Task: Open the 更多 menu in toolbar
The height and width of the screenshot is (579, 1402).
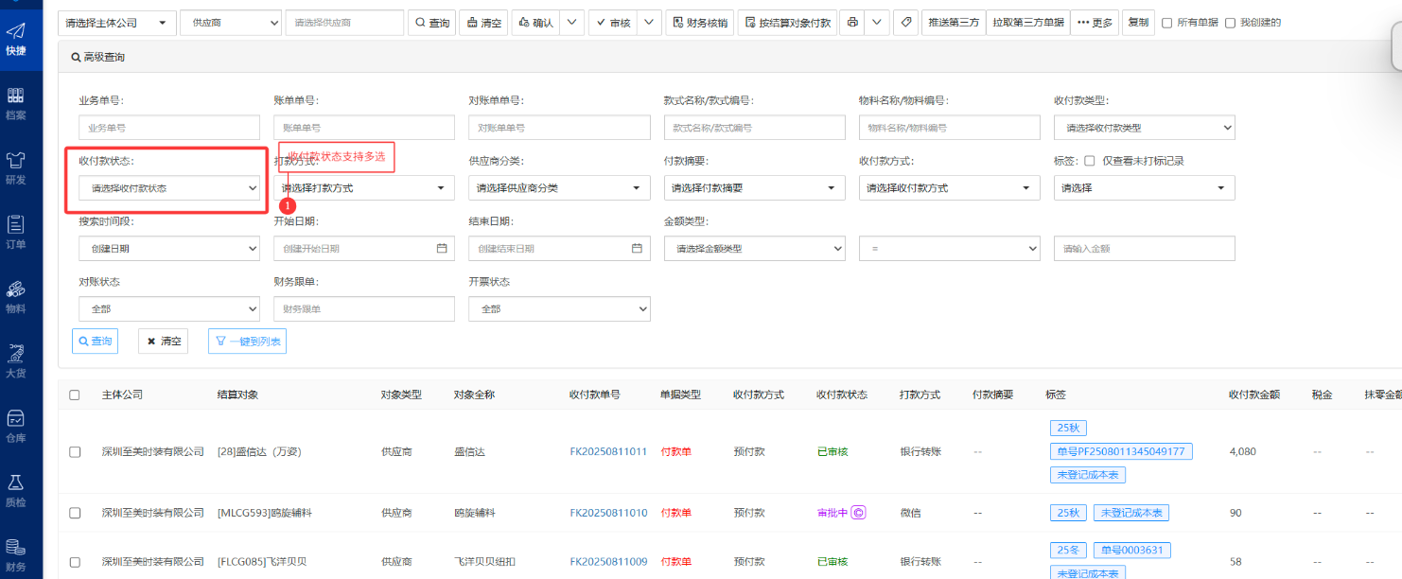Action: click(x=1095, y=23)
